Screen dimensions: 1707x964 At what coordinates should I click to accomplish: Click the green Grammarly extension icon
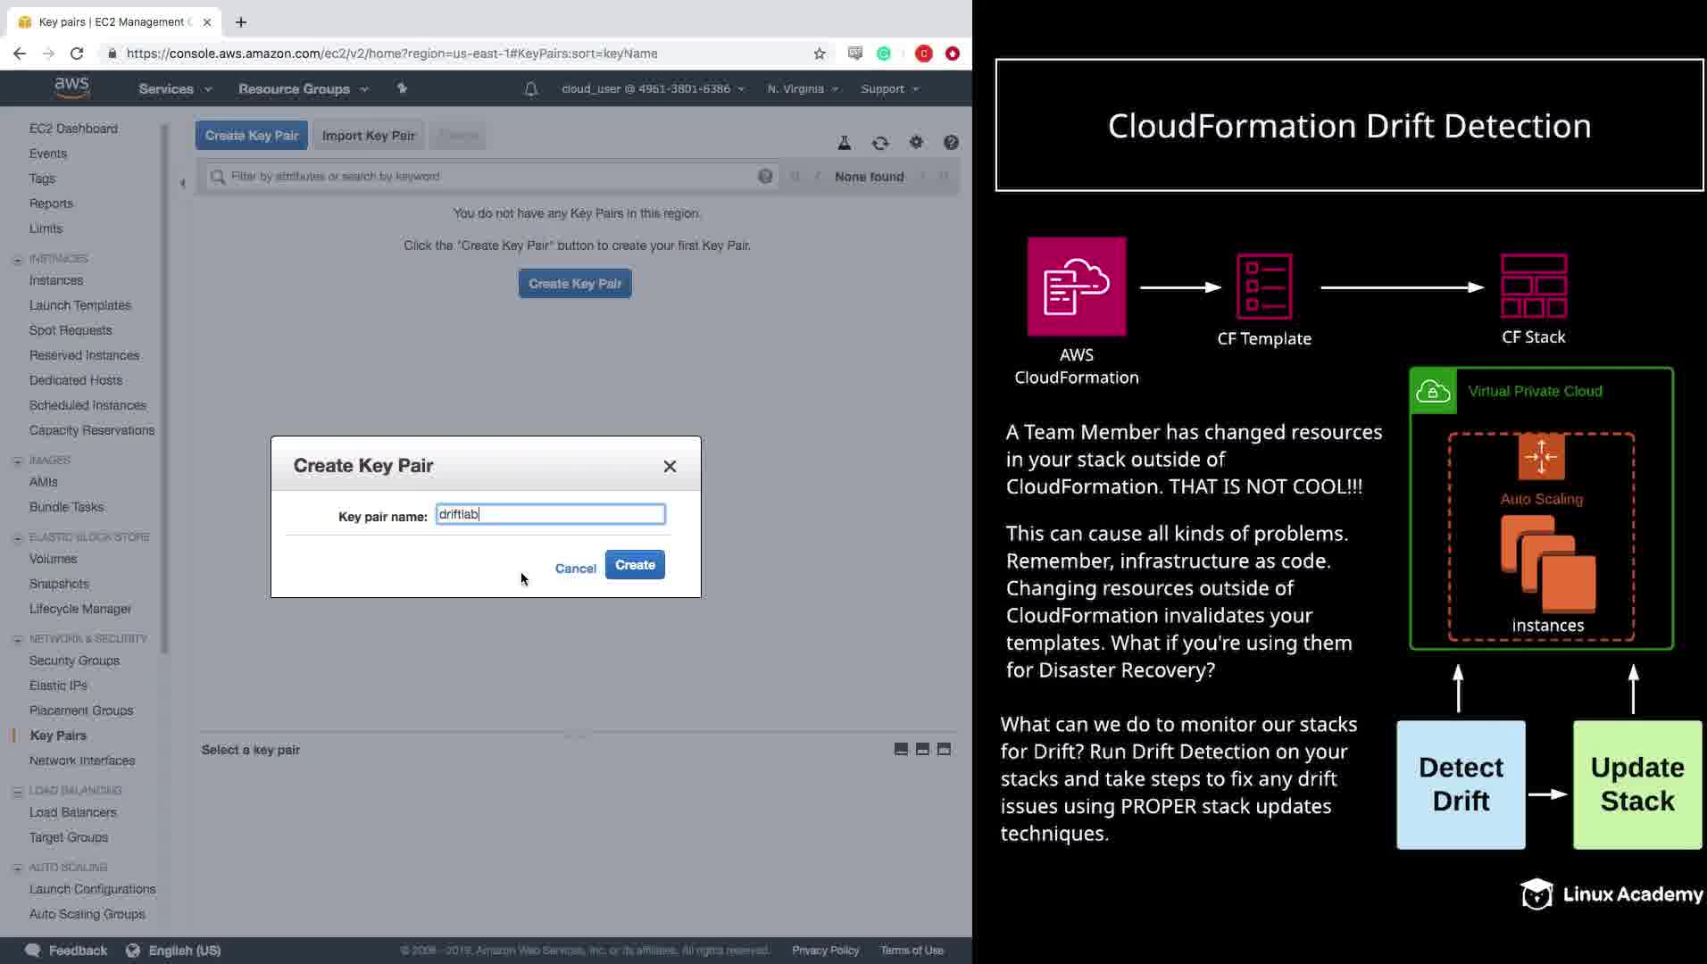tap(884, 54)
